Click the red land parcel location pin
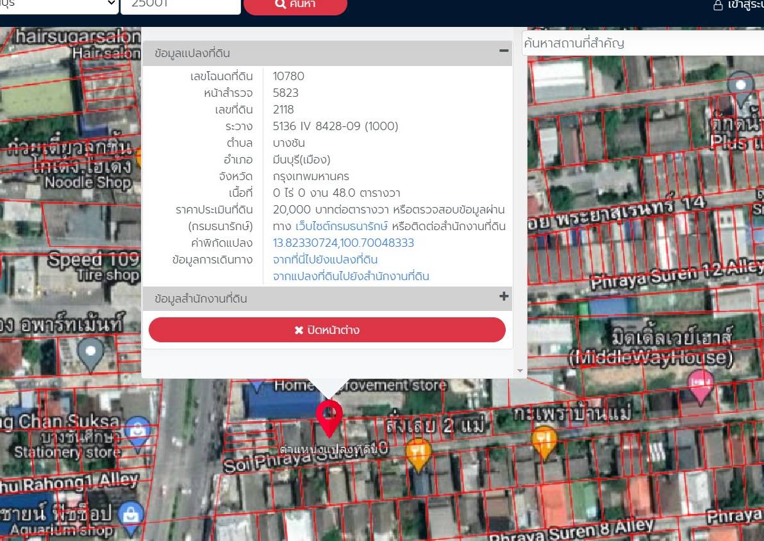764x541 pixels. (329, 418)
